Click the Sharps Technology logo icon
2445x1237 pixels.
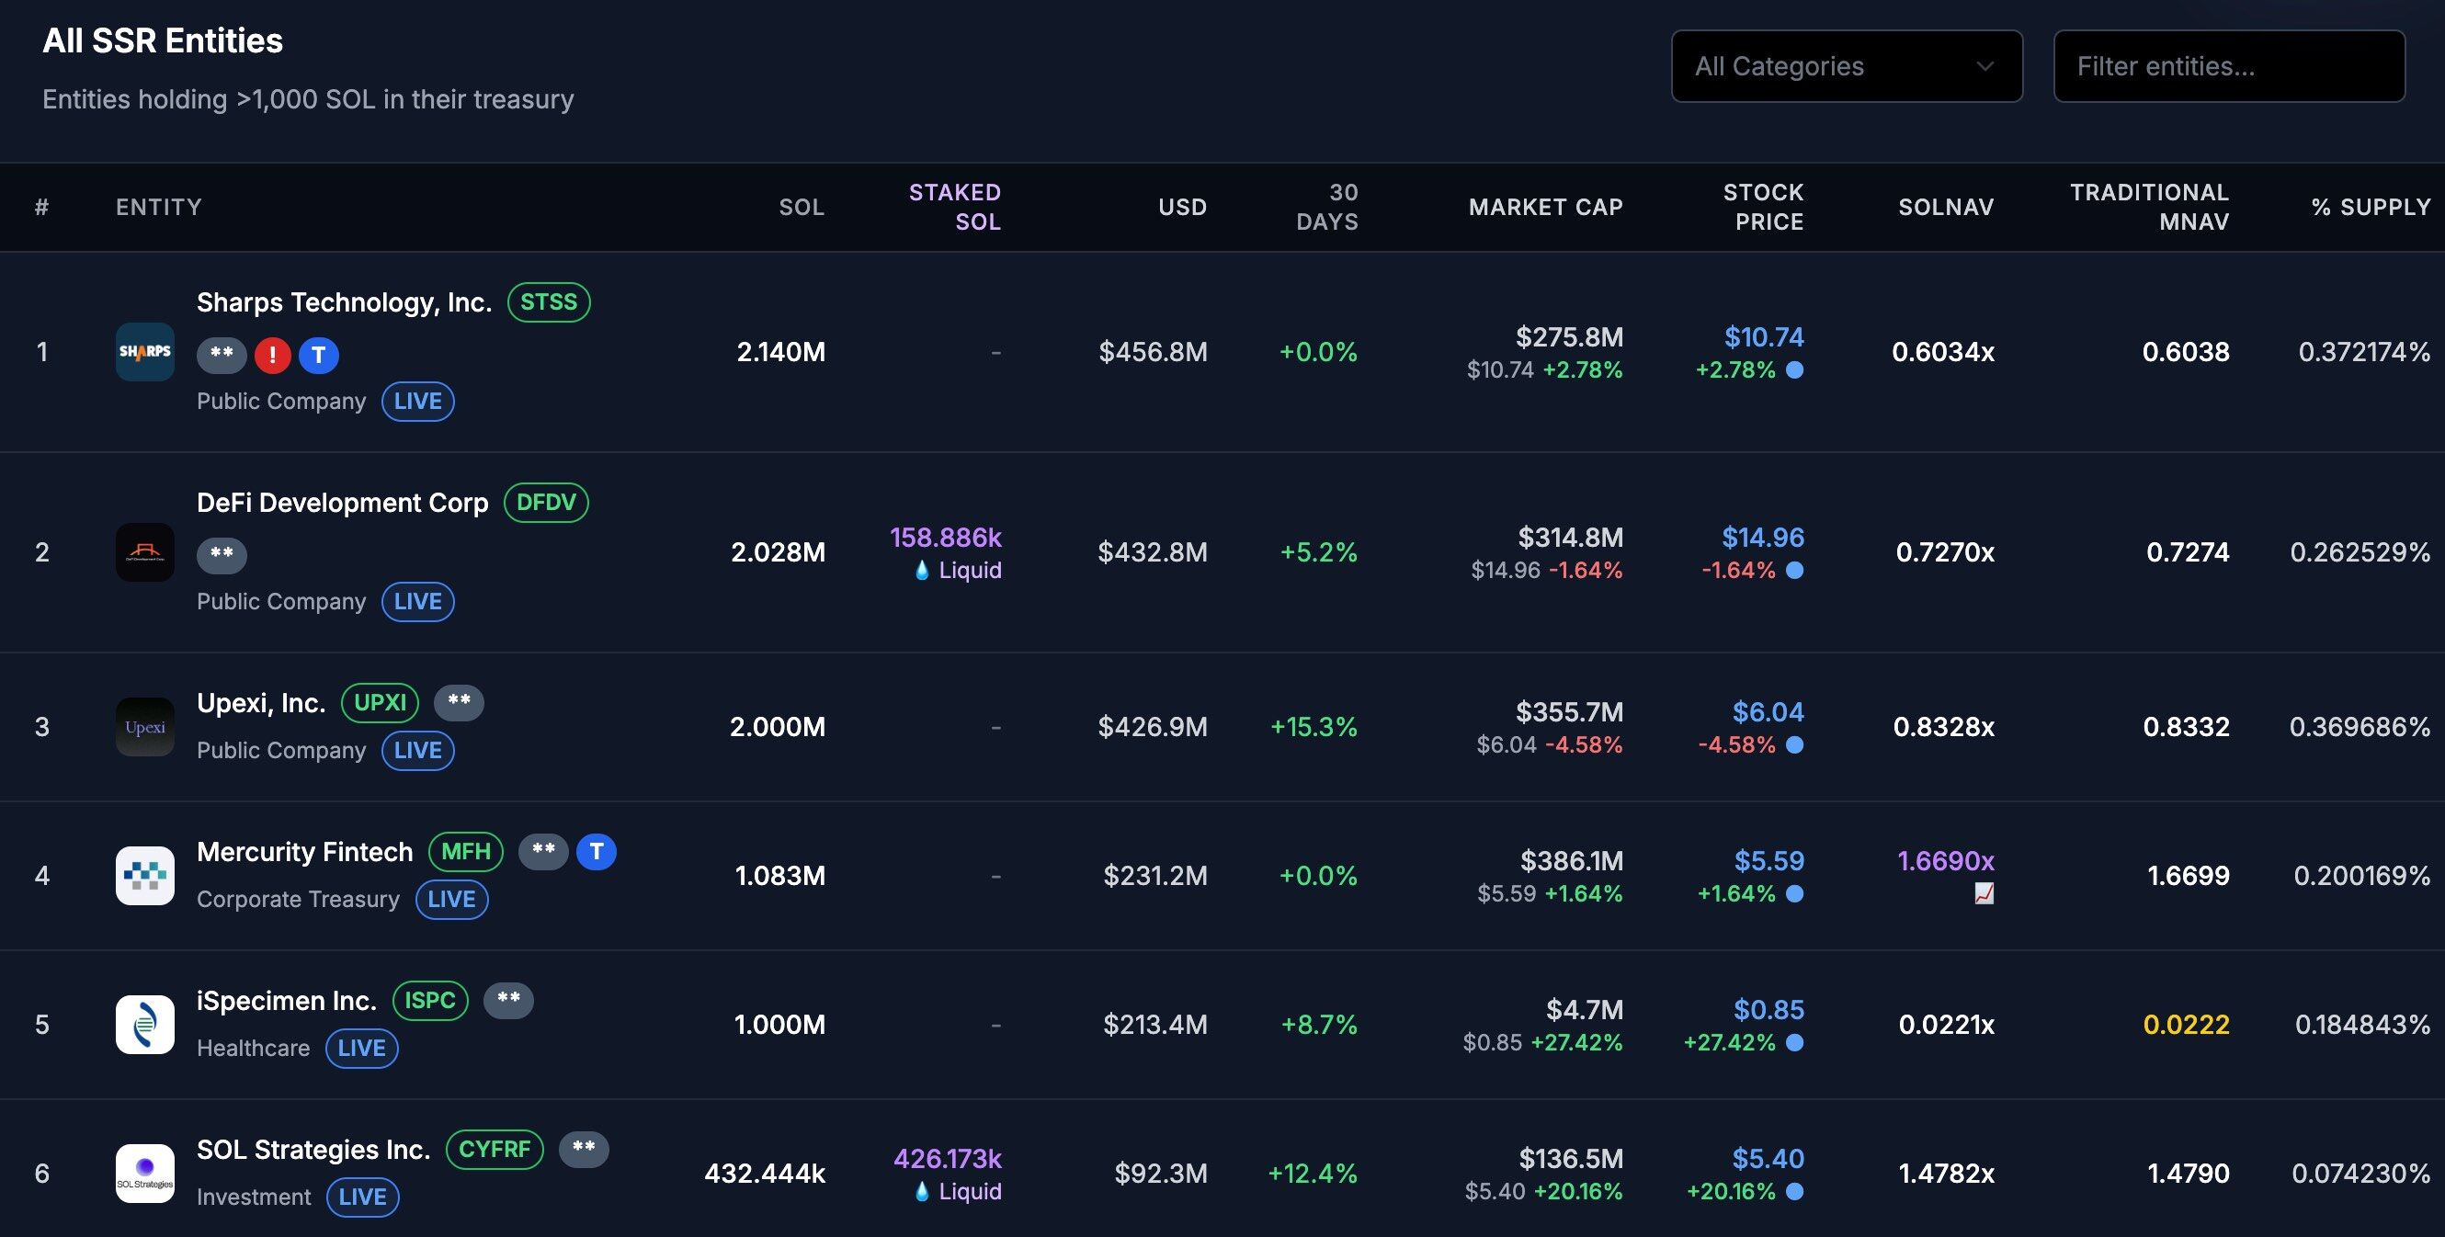(x=144, y=352)
